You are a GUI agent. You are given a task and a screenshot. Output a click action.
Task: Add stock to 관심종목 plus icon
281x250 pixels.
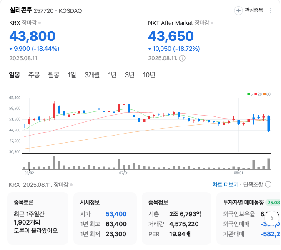[x=238, y=11]
